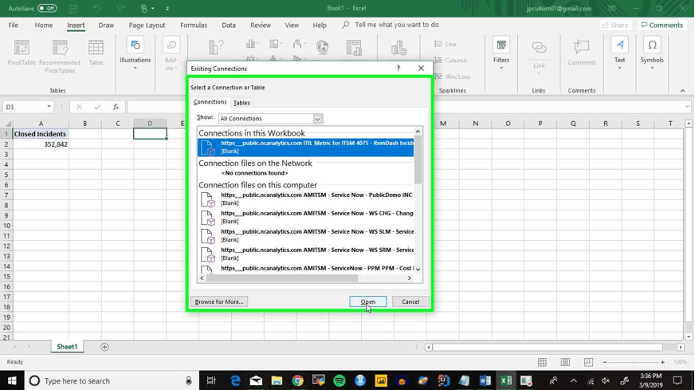This screenshot has height=390, width=695.
Task: Click the PivotChart icon
Action: tap(354, 47)
